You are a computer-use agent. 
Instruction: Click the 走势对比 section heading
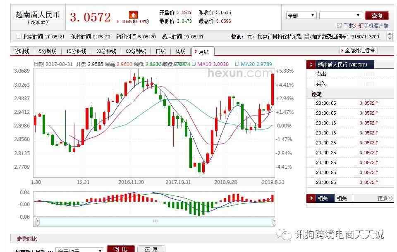pos(27,239)
